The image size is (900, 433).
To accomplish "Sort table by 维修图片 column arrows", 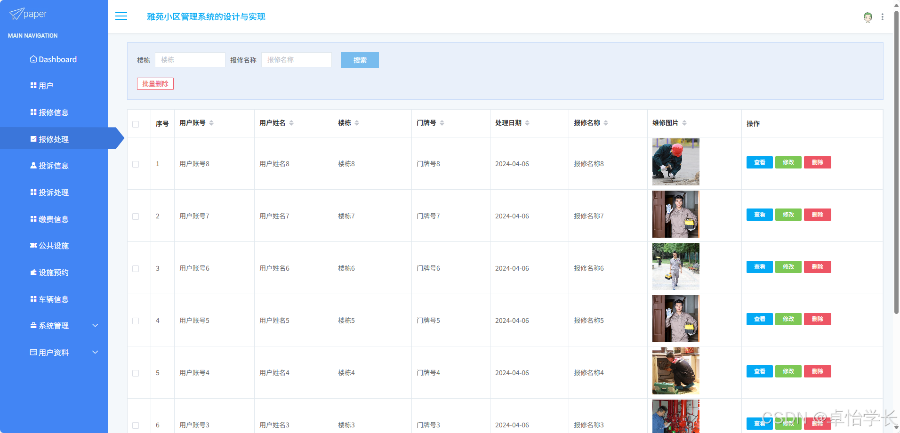I will click(x=684, y=123).
